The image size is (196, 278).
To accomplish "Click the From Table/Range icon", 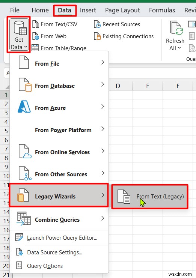I will 35,48.
